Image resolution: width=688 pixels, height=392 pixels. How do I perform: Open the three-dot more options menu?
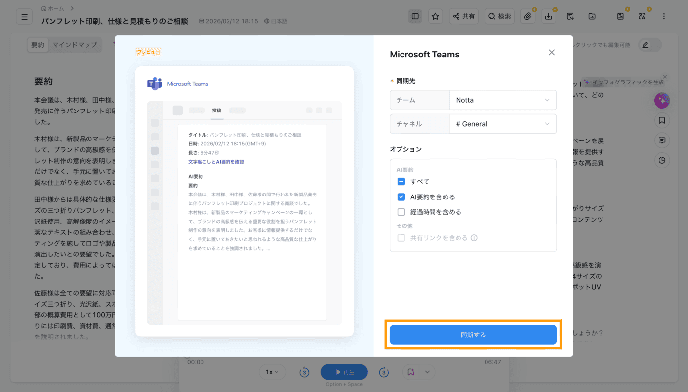pyautogui.click(x=664, y=16)
